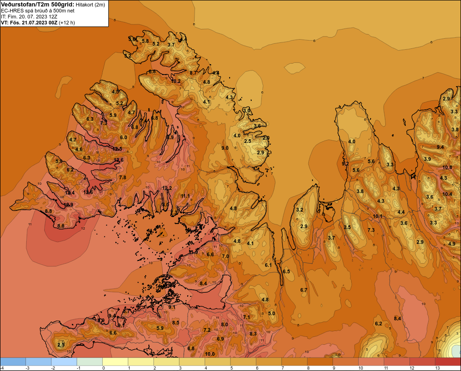Click the 10.1 temperature value
This screenshot has width=461, height=371.
click(378, 216)
